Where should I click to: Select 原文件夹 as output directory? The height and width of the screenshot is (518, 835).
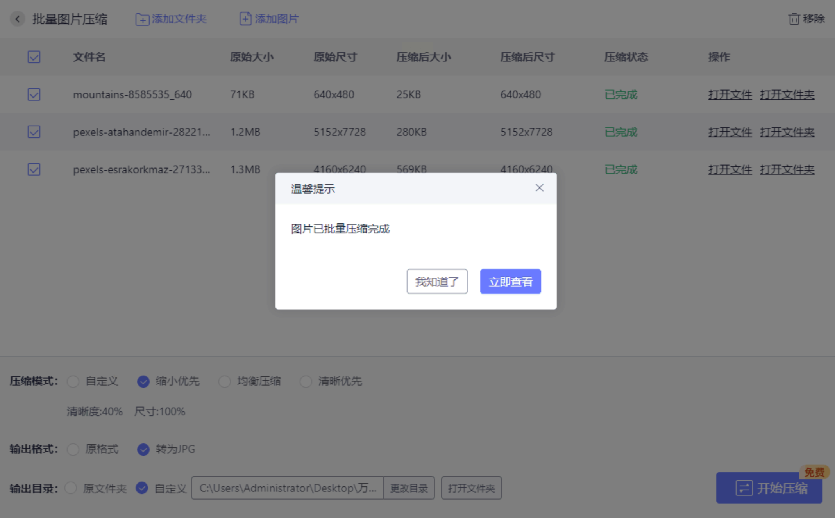pos(71,488)
